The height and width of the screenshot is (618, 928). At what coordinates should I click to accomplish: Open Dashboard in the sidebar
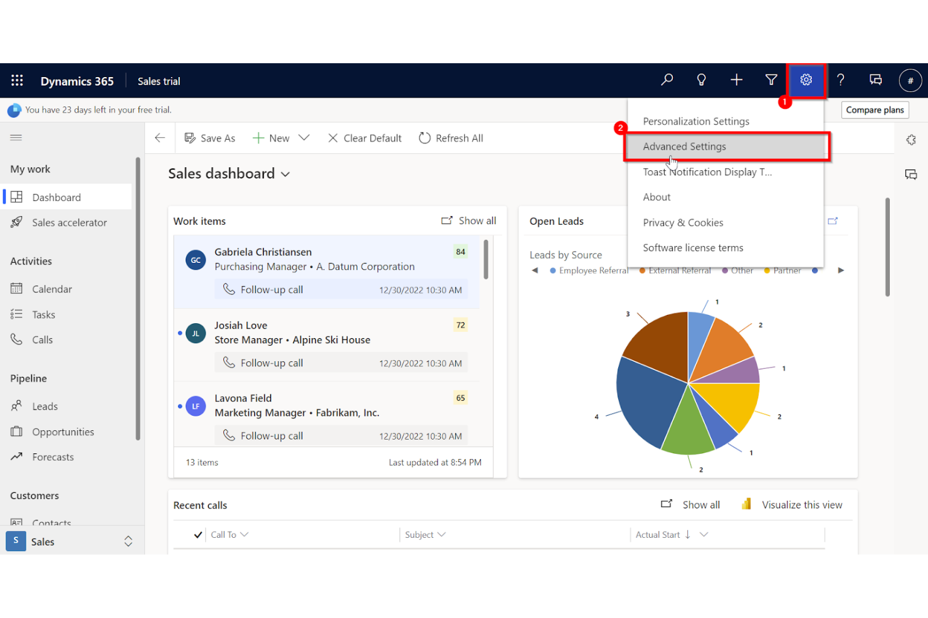click(x=67, y=197)
